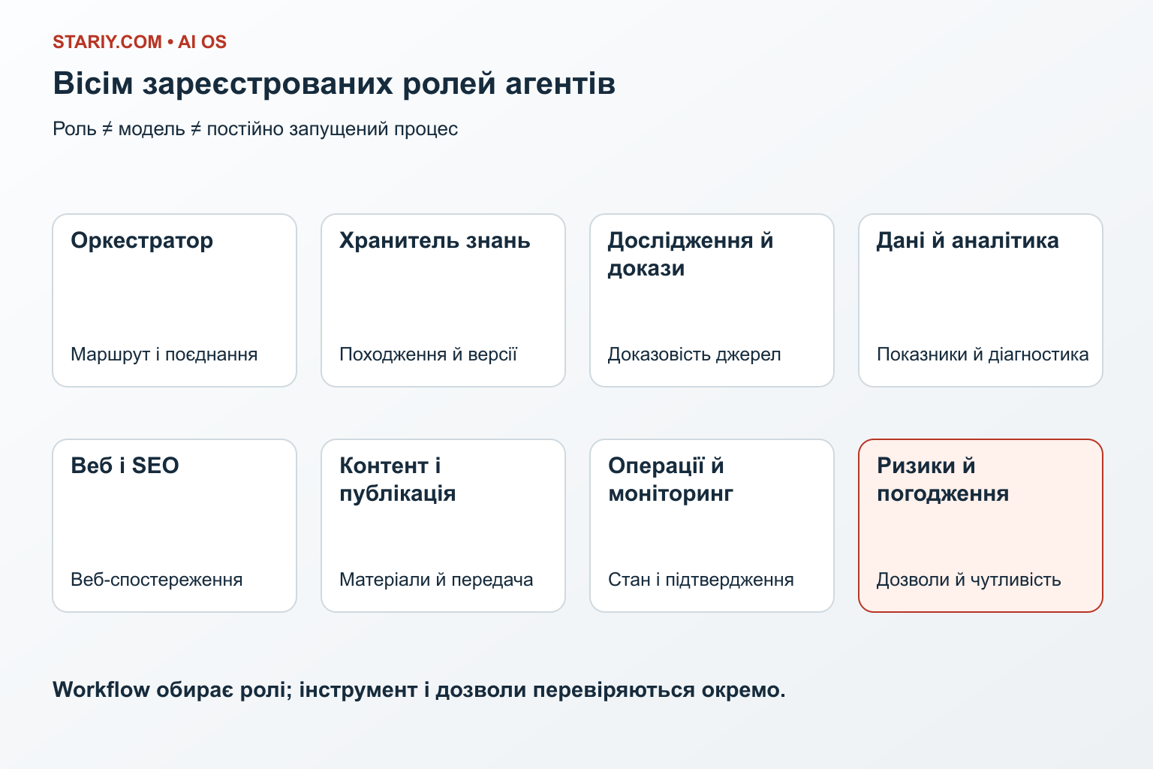Click 'Матеріали й передача' caption
Screen dimensions: 1153x769
(x=436, y=580)
